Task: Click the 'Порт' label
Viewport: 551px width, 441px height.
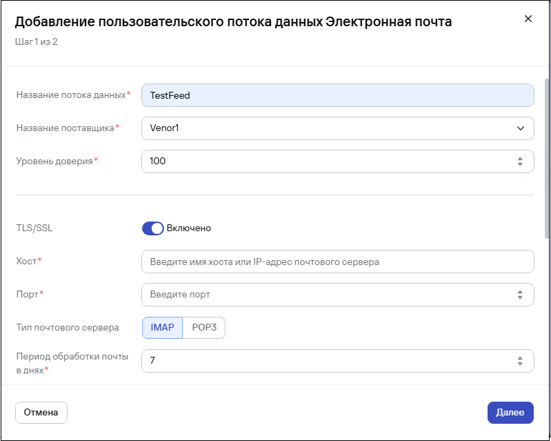Action: (27, 295)
